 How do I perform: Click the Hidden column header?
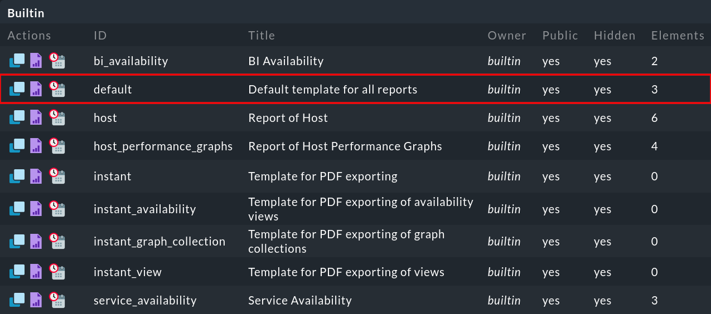pos(615,36)
